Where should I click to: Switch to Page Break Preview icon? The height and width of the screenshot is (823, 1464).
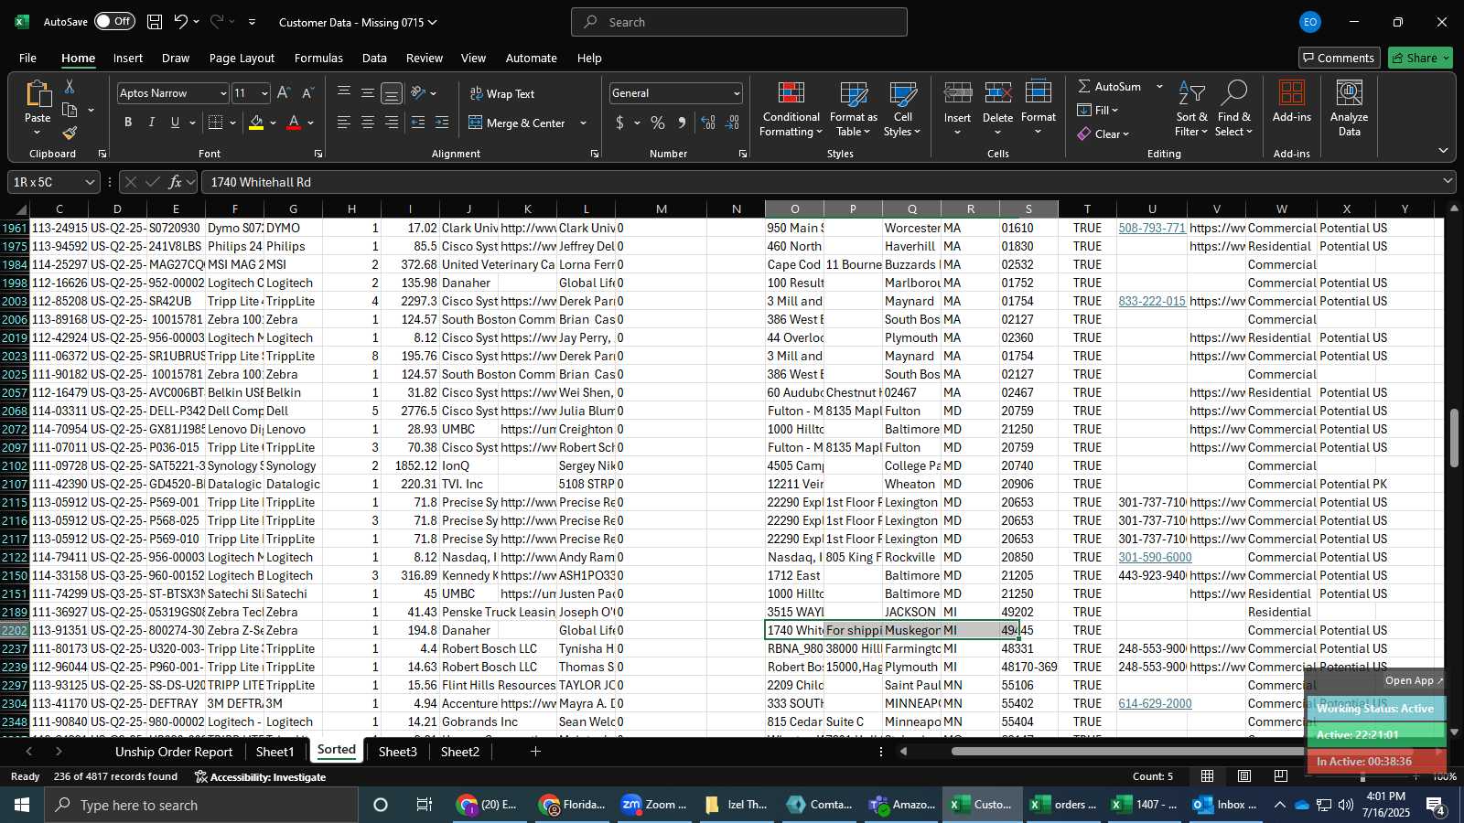pos(1281,776)
